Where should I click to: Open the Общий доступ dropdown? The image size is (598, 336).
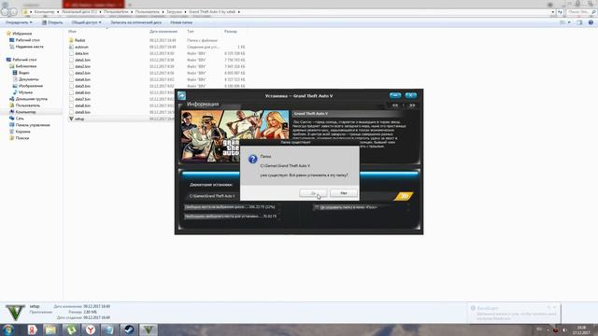[87, 22]
